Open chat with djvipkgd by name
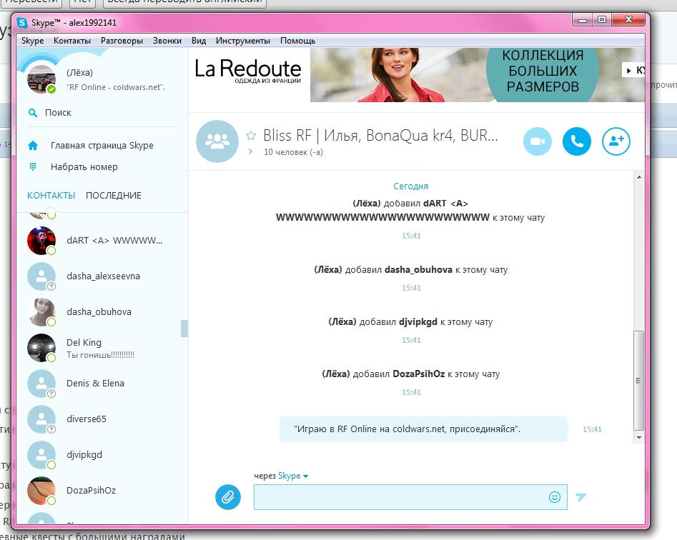 click(84, 454)
